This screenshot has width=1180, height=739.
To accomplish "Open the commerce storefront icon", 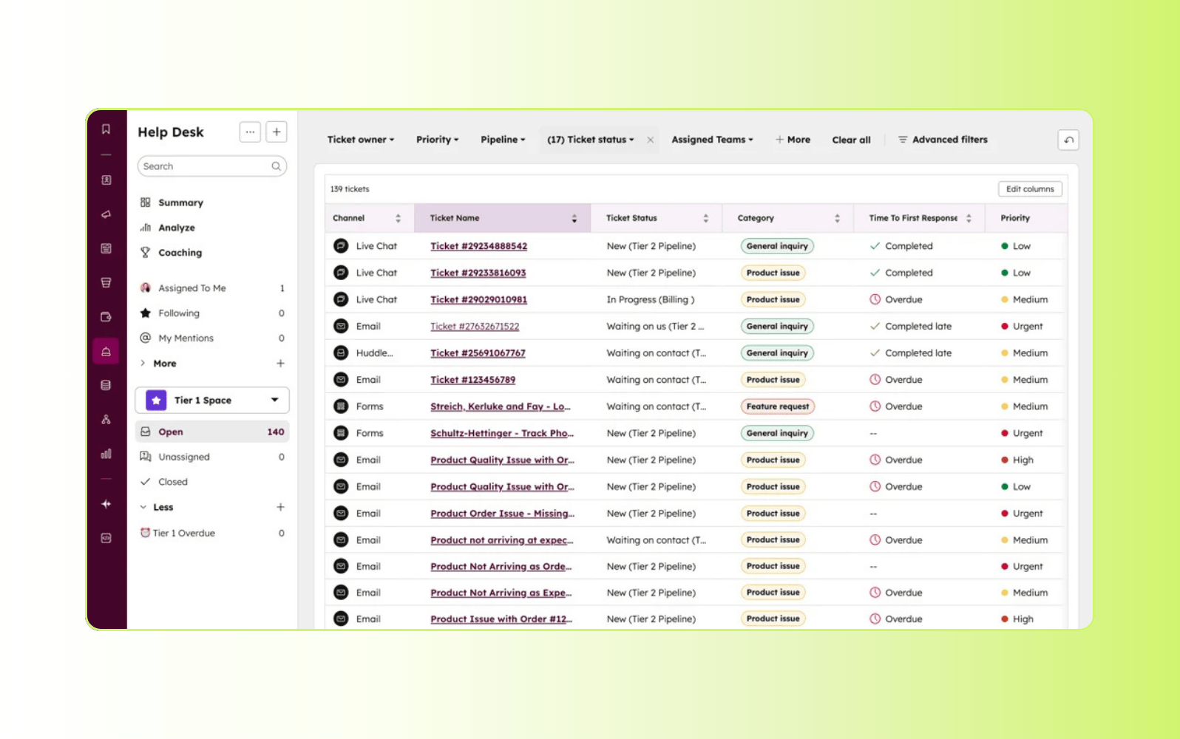I will coord(106,282).
